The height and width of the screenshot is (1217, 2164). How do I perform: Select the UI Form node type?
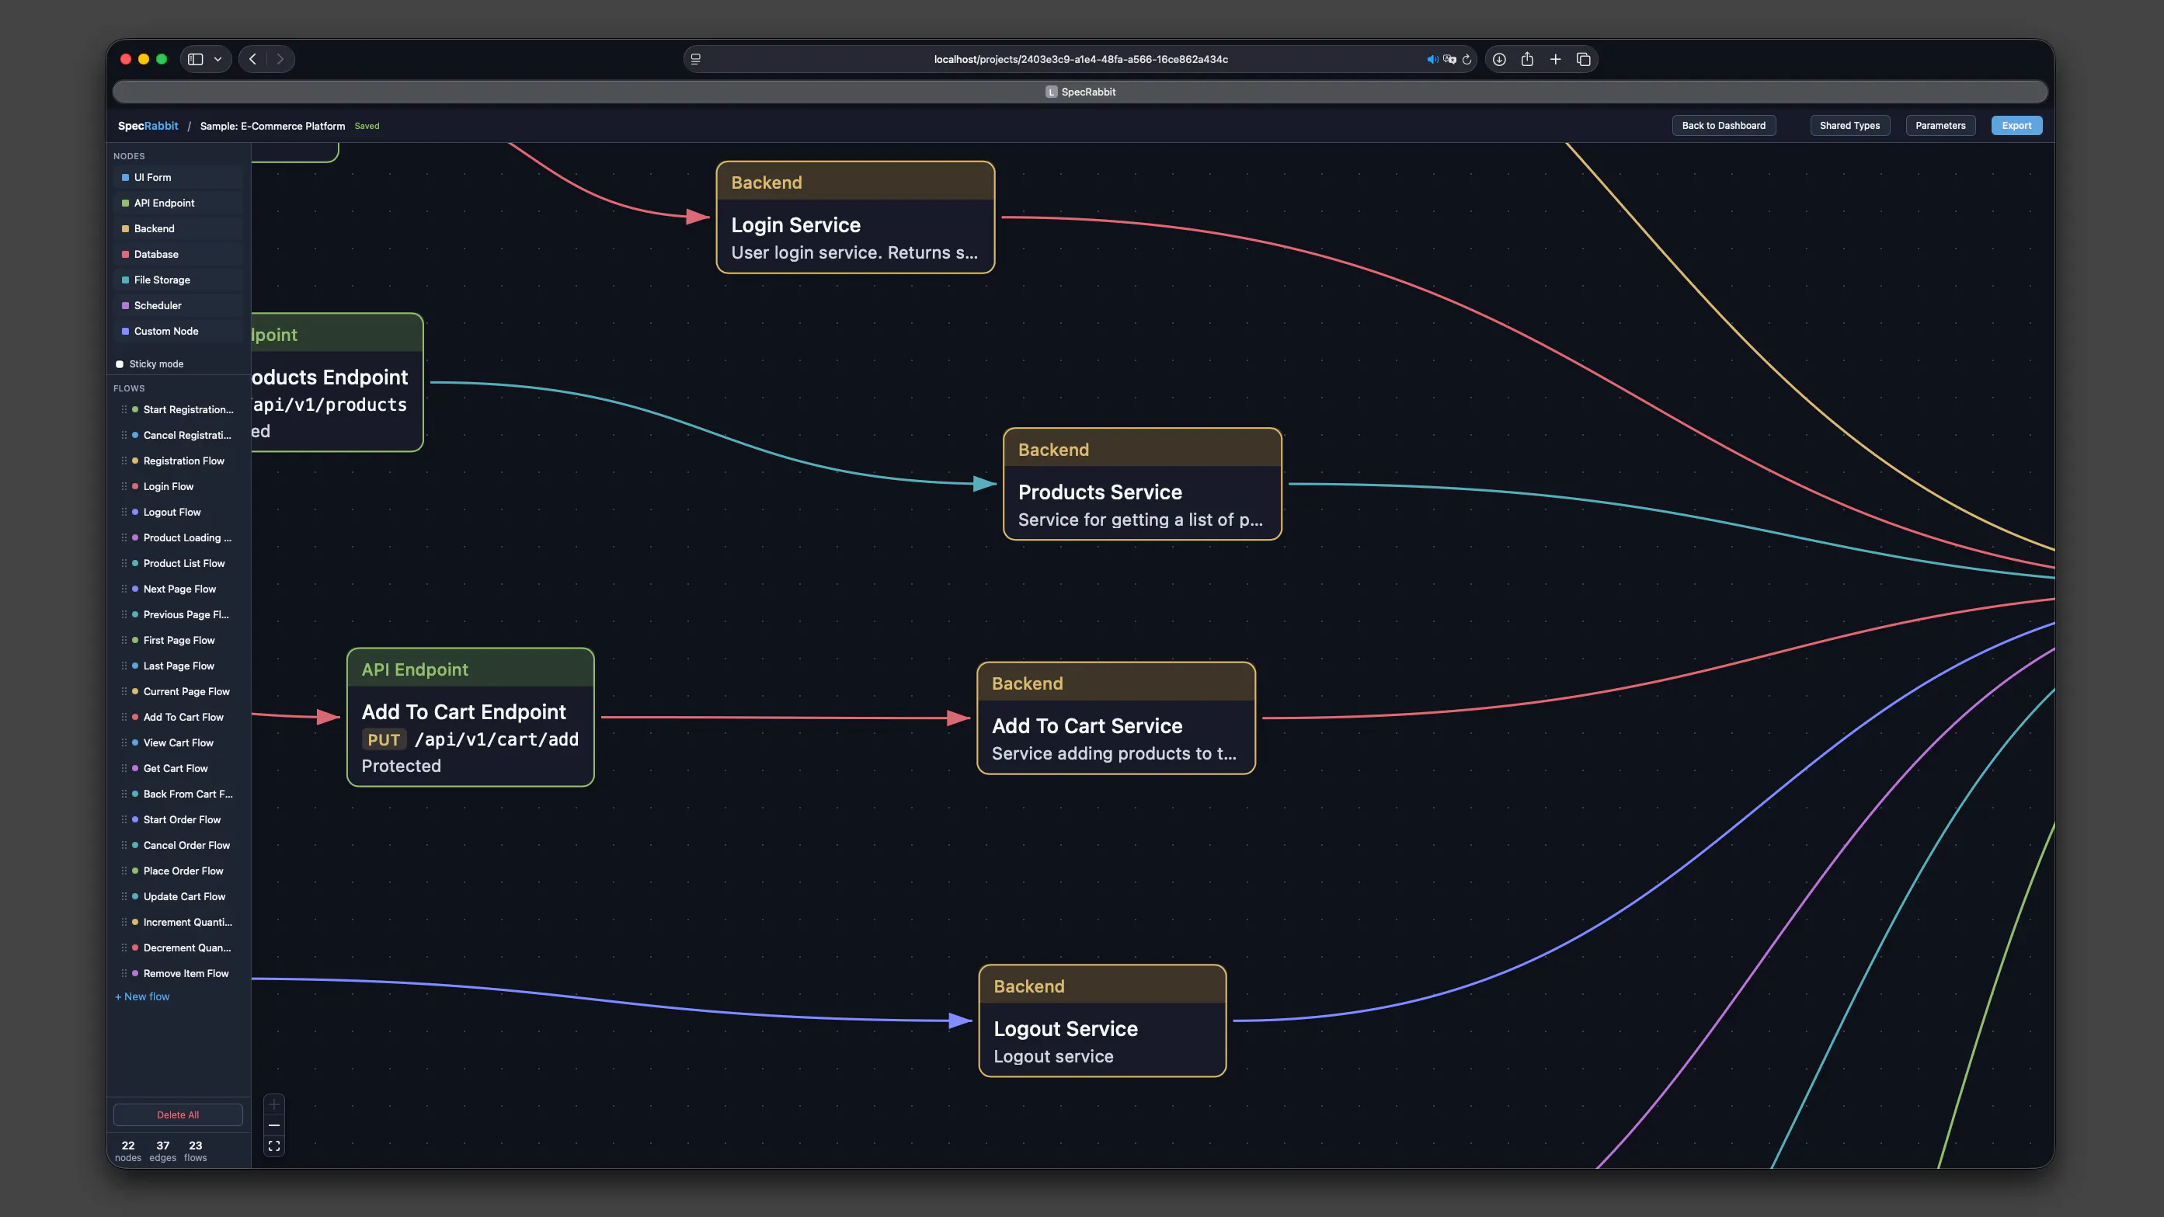click(x=178, y=177)
